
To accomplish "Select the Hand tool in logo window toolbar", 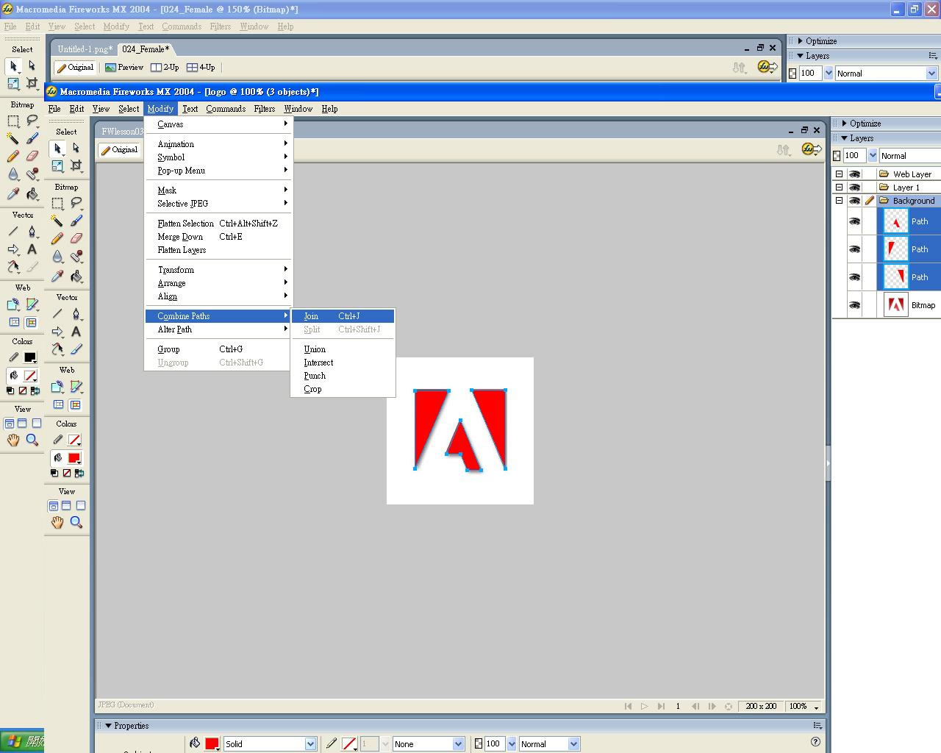I will 57,522.
